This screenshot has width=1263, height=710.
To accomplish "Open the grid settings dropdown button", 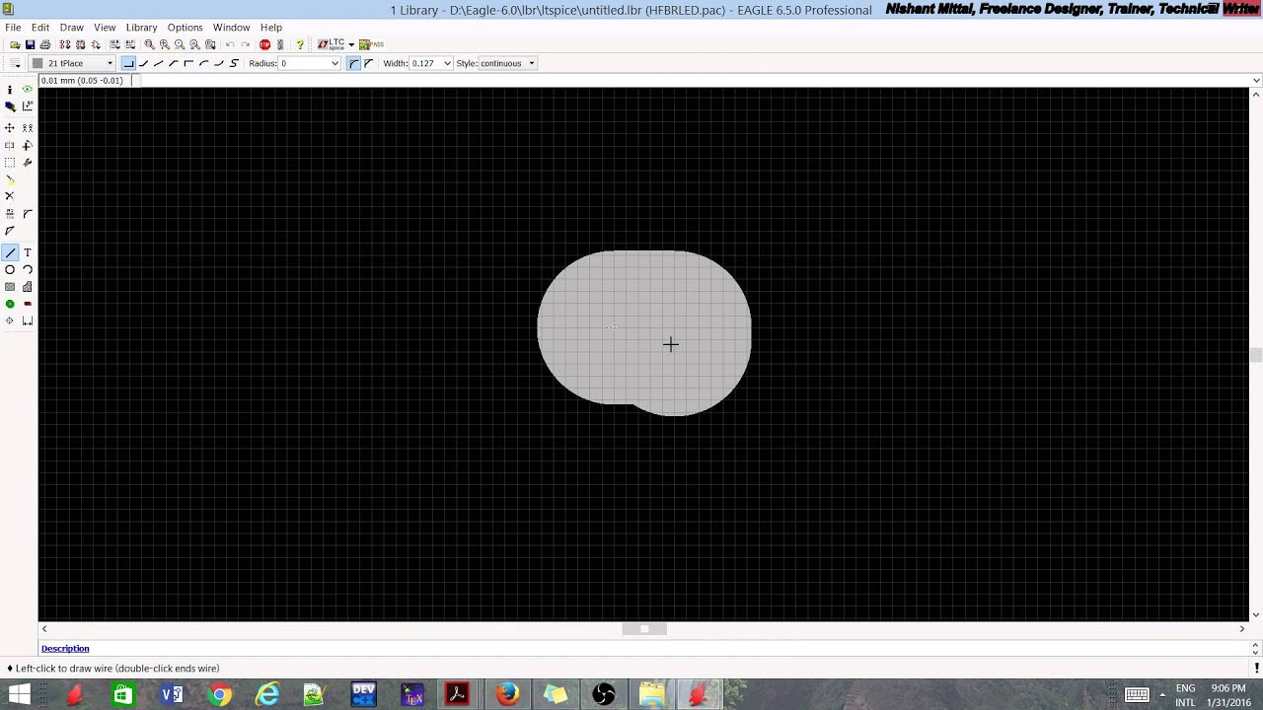I will pos(15,63).
